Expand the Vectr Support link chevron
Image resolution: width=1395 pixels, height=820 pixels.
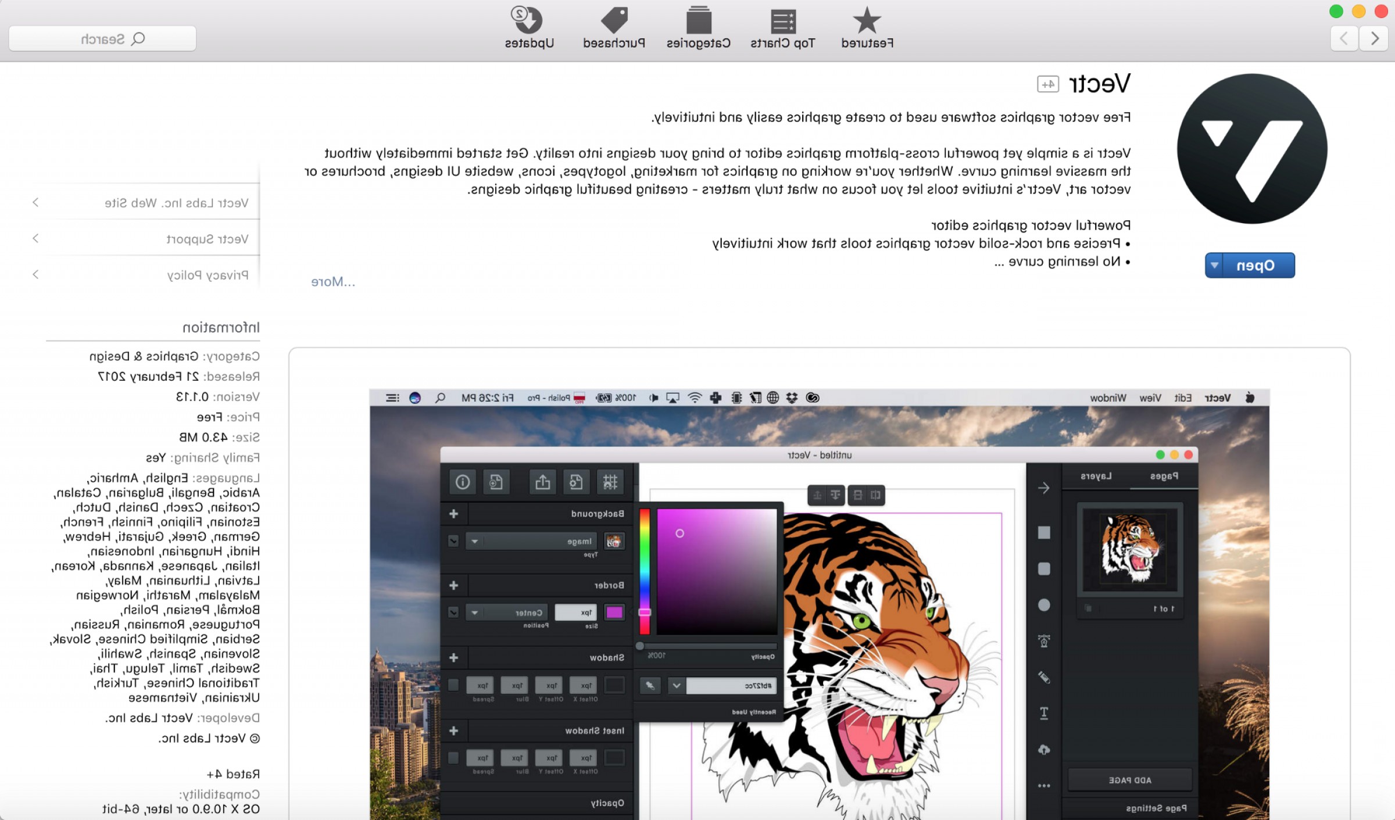pyautogui.click(x=35, y=238)
